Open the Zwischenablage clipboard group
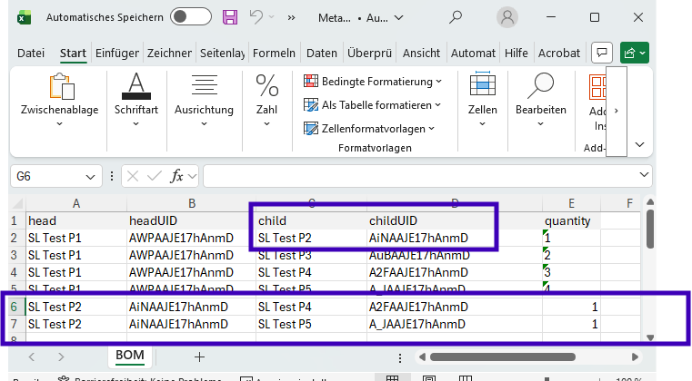 click(x=60, y=101)
